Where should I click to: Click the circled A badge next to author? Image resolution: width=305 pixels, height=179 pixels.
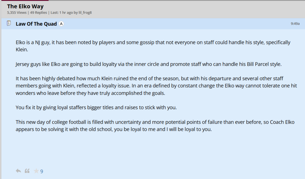(x=61, y=24)
